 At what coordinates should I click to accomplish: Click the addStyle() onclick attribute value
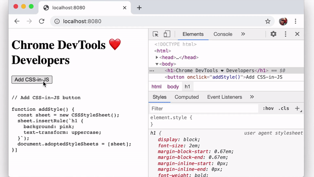tap(226, 77)
